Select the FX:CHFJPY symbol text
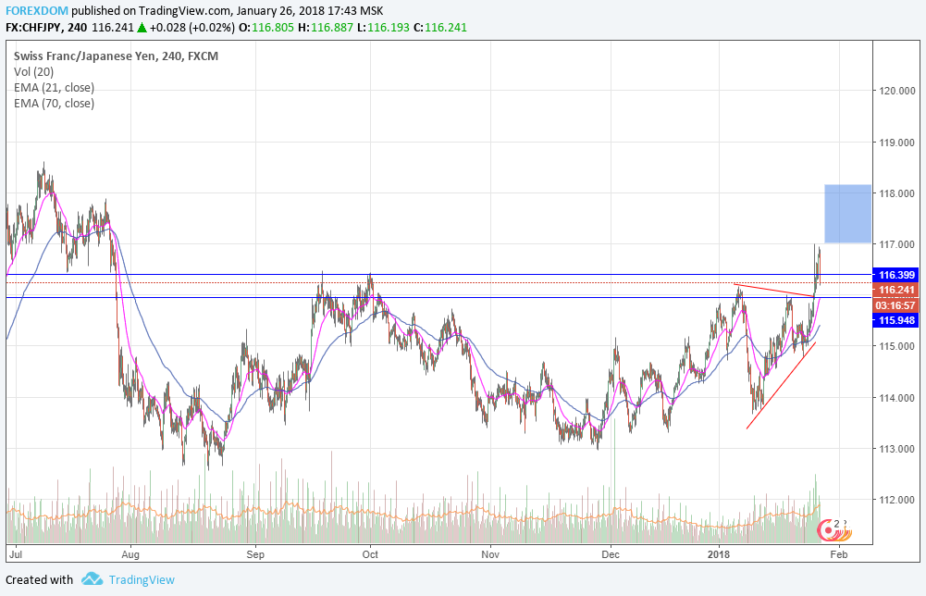Screen dimensions: 926x596 tap(34, 28)
